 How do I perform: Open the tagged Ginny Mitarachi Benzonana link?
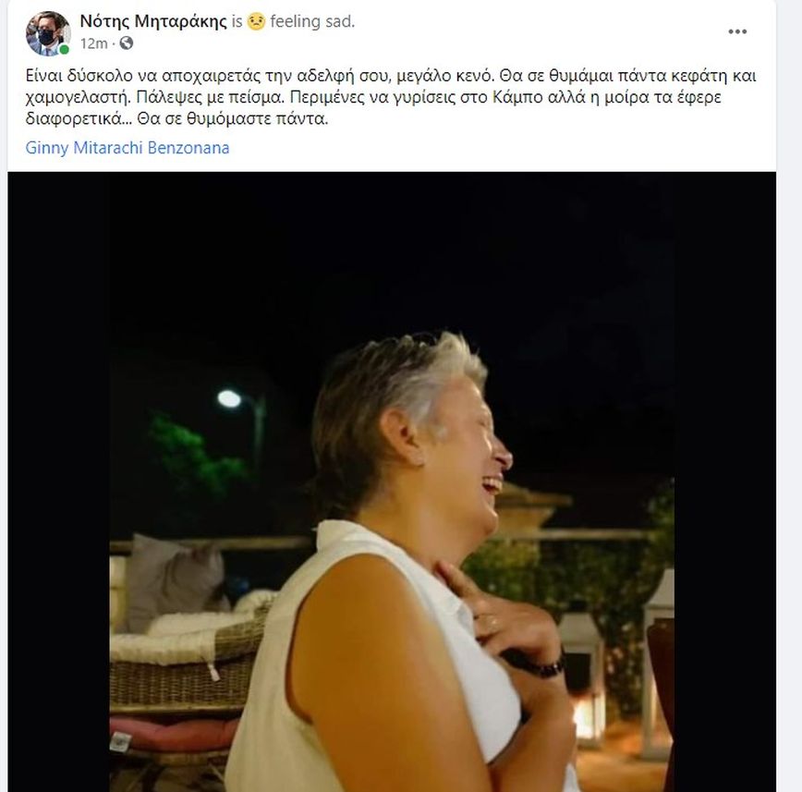pos(128,148)
